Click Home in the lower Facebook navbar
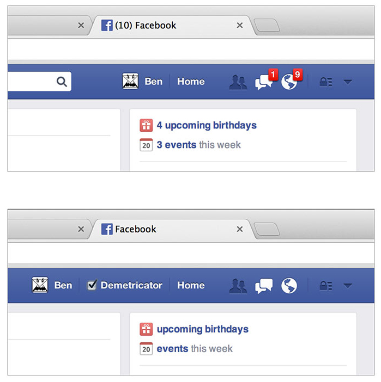 [x=191, y=285]
